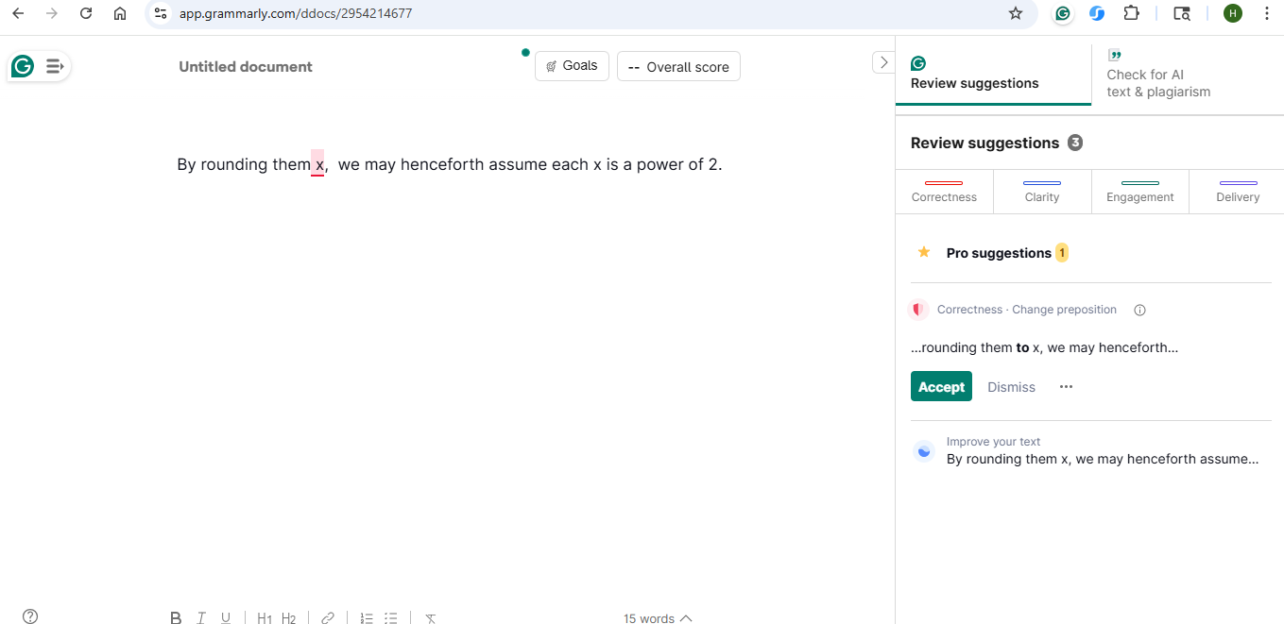This screenshot has width=1284, height=624.
Task: Expand the Improve your text suggestion card
Action: pos(1090,451)
